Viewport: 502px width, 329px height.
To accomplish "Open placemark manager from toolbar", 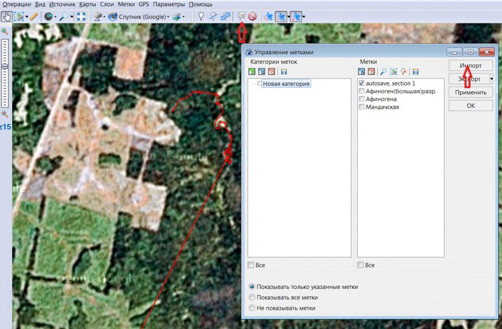I will [x=241, y=17].
